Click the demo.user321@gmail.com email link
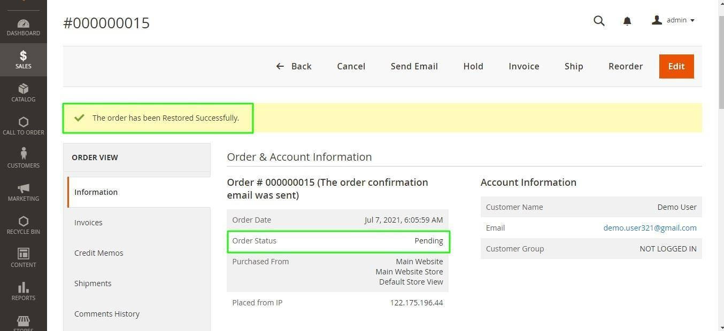Screen dimensions: 724x331 [x=650, y=228]
